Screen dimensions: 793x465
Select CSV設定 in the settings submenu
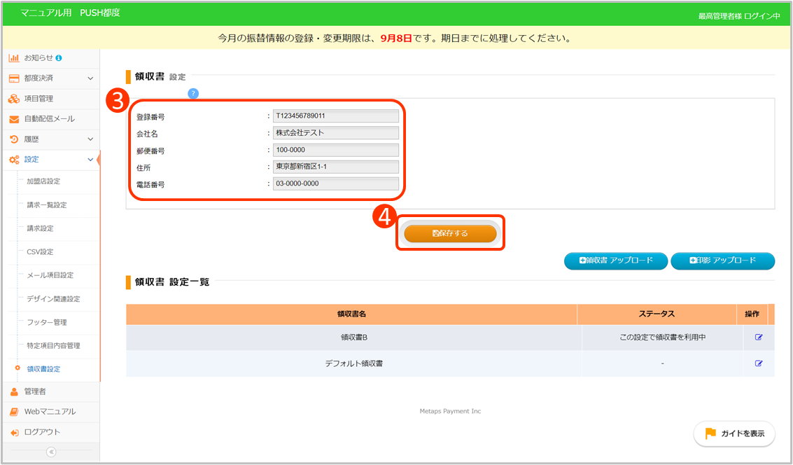coord(40,252)
